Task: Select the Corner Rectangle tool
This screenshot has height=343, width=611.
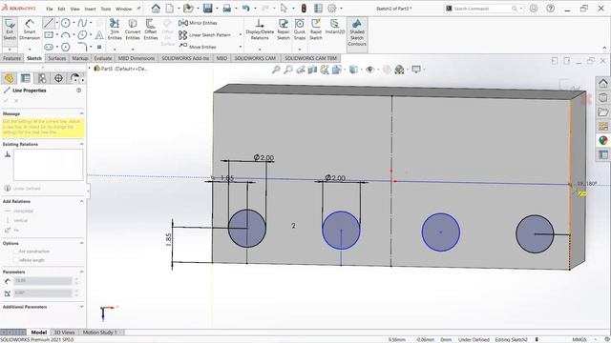Action: pos(49,35)
